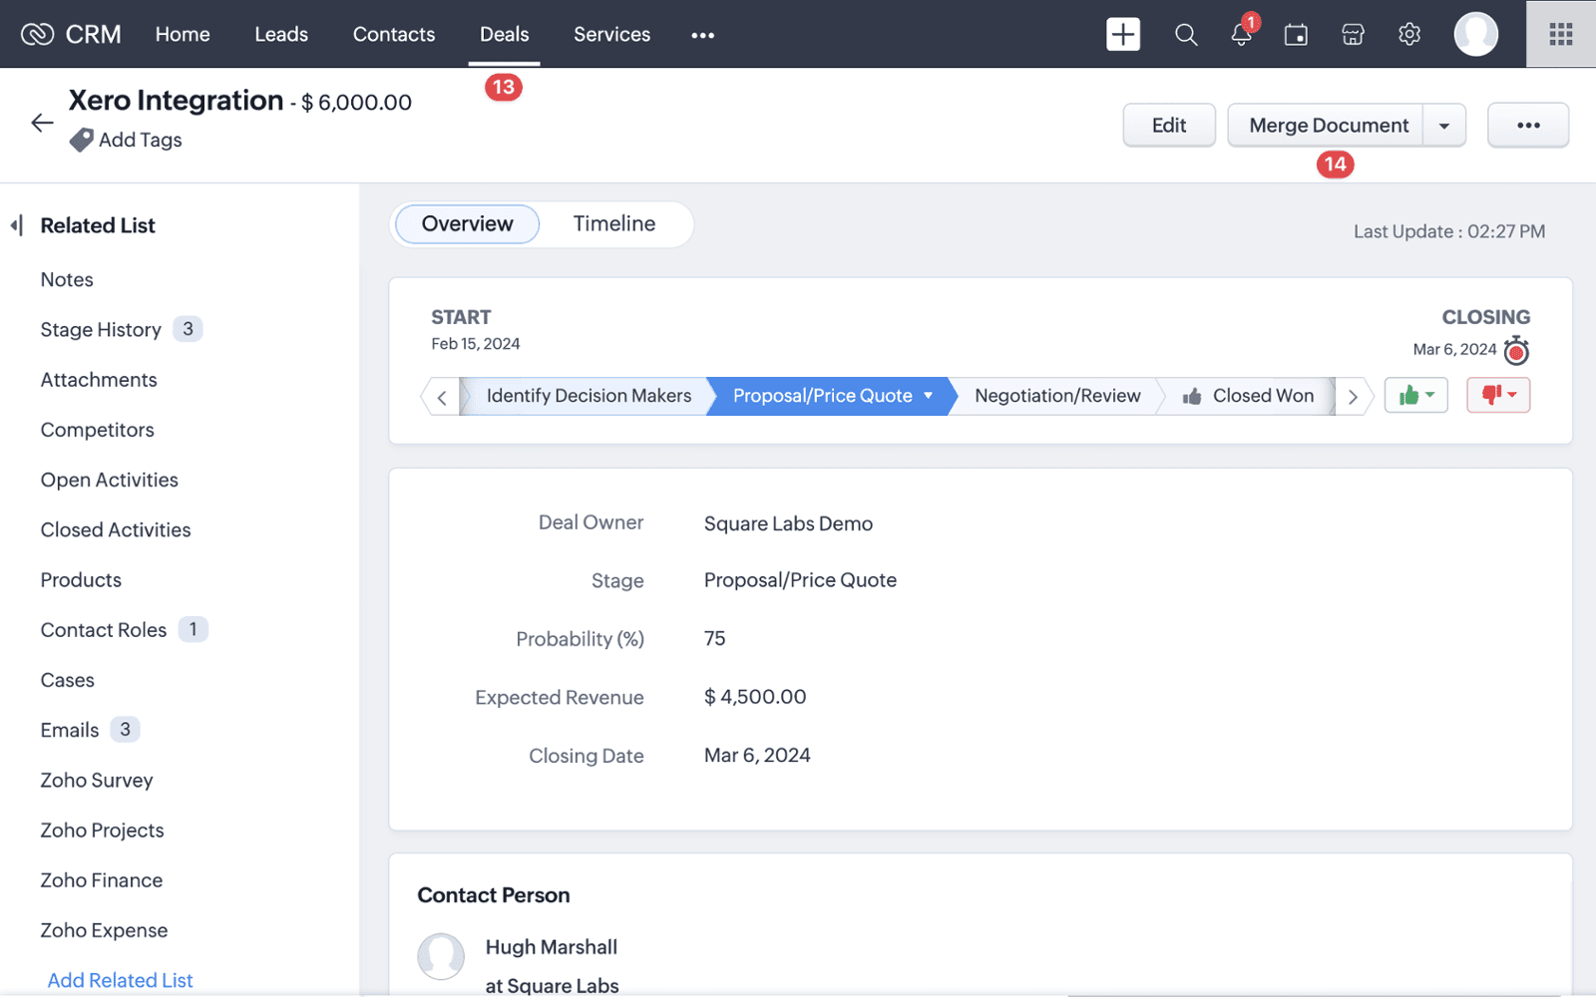Image resolution: width=1596 pixels, height=997 pixels.
Task: Open Zoho Expense related list
Action: click(104, 930)
